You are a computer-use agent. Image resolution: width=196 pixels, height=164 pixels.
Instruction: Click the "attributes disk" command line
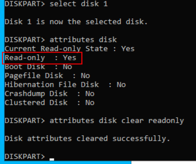pyautogui.click(x=61, y=40)
